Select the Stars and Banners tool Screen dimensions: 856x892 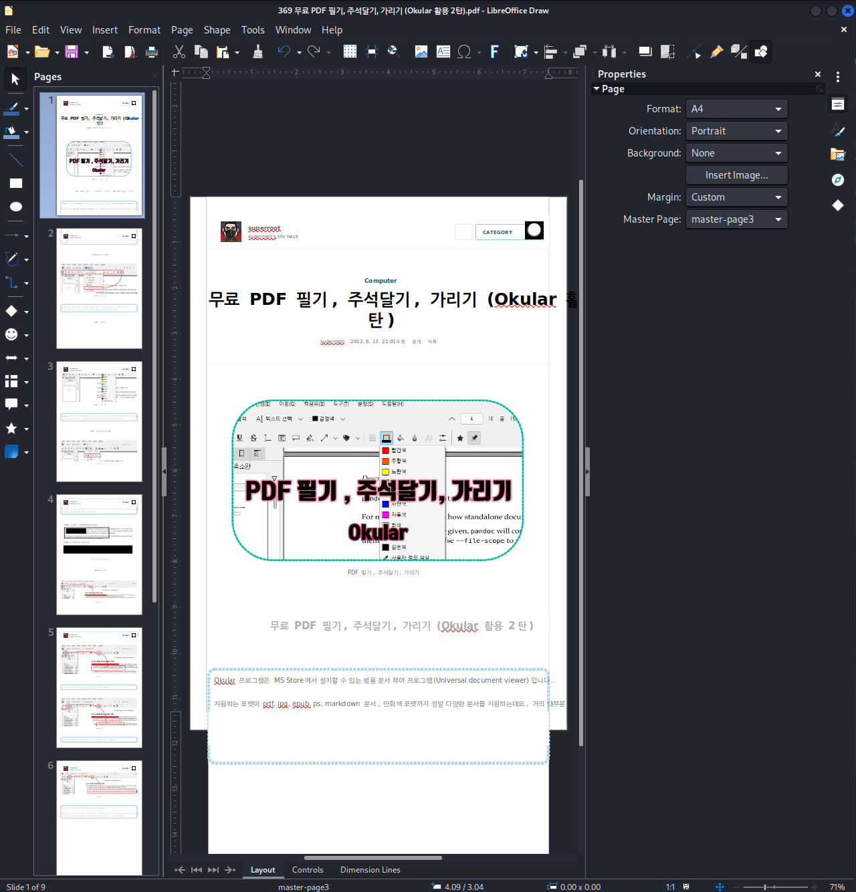[12, 428]
